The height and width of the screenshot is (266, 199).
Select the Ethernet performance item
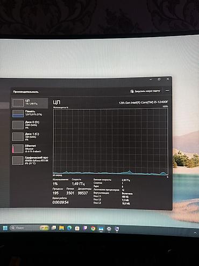coord(30,149)
